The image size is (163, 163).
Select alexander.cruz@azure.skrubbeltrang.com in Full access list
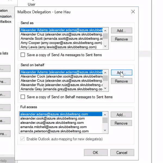click(x=61, y=123)
